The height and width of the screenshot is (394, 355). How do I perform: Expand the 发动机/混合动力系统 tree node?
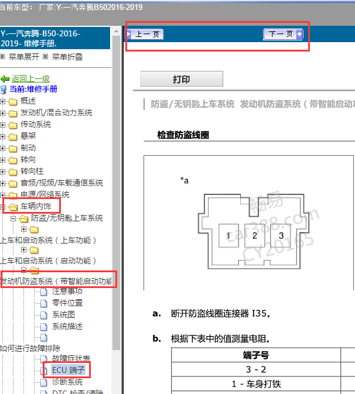(x=2, y=114)
